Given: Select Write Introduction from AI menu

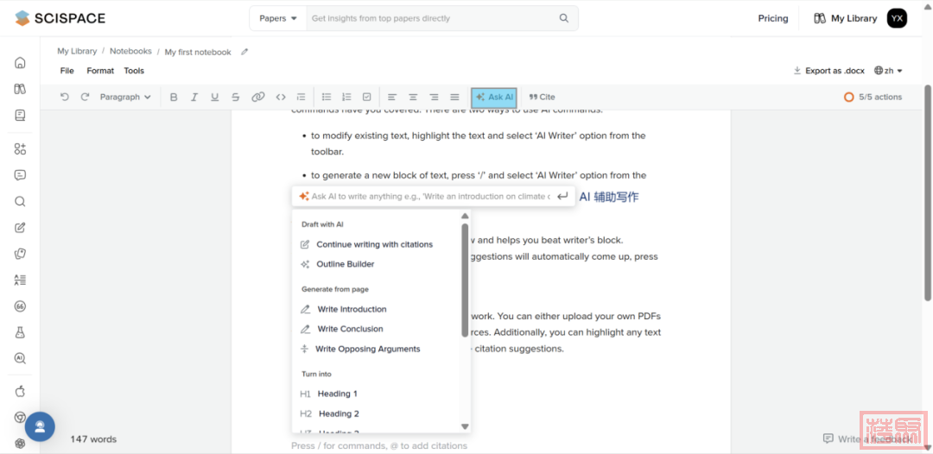Looking at the screenshot, I should (x=352, y=309).
